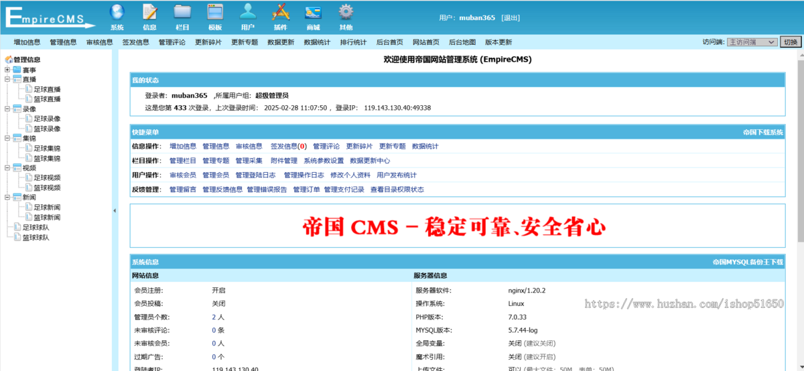Click the folder icon of 视频 node
Viewport: 804px width, 371px height.
coord(17,168)
